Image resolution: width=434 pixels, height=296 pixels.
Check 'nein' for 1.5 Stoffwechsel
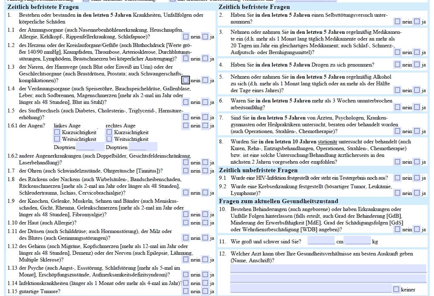(186, 117)
